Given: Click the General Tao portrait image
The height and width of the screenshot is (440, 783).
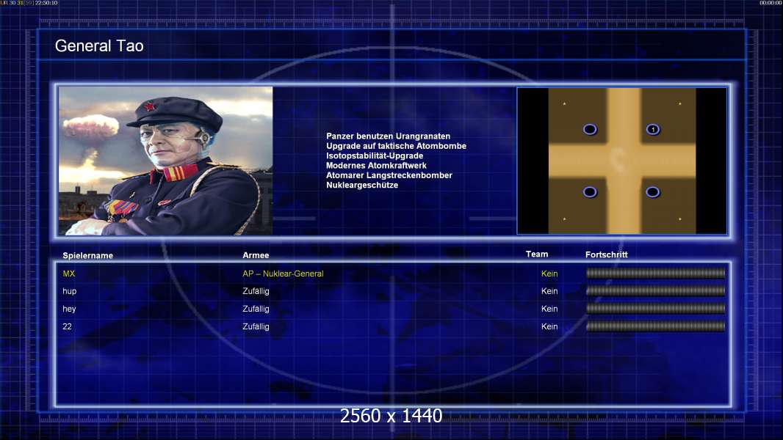Looking at the screenshot, I should [x=166, y=161].
